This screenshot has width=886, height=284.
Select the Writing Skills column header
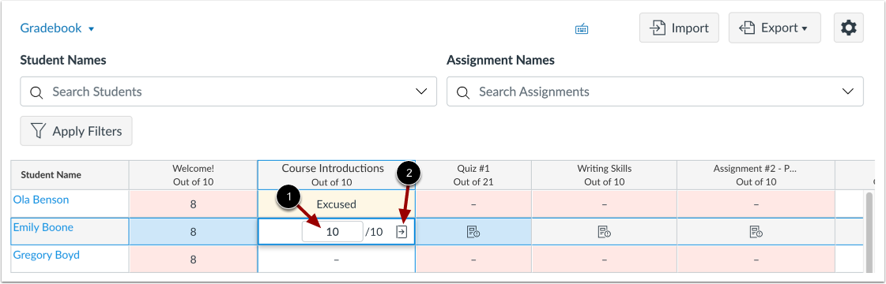click(604, 174)
